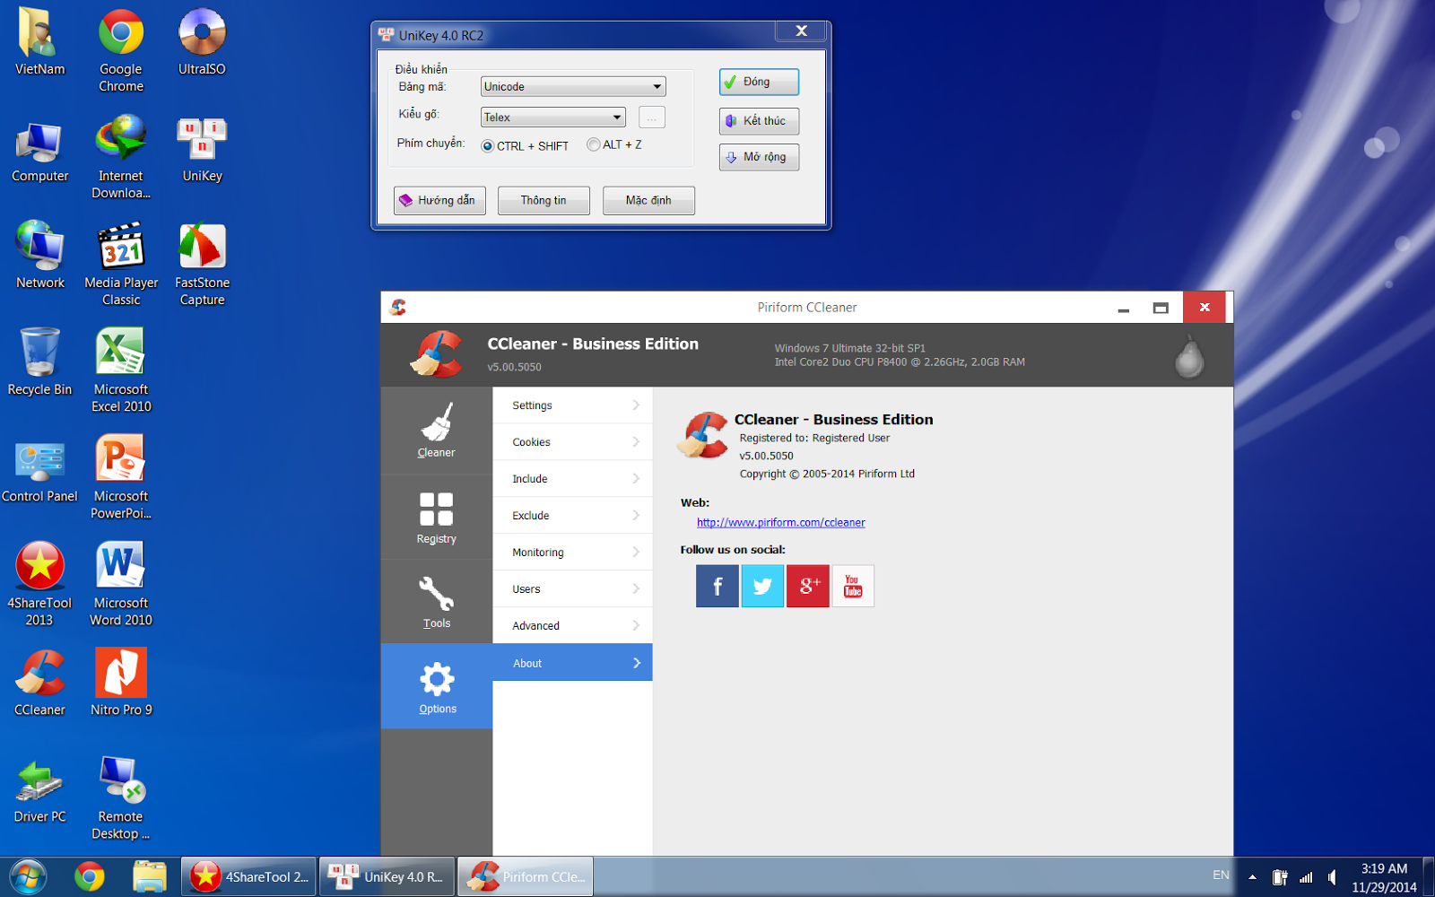Screen dimensions: 1435x897
Task: Open the Include options page
Action: point(572,479)
